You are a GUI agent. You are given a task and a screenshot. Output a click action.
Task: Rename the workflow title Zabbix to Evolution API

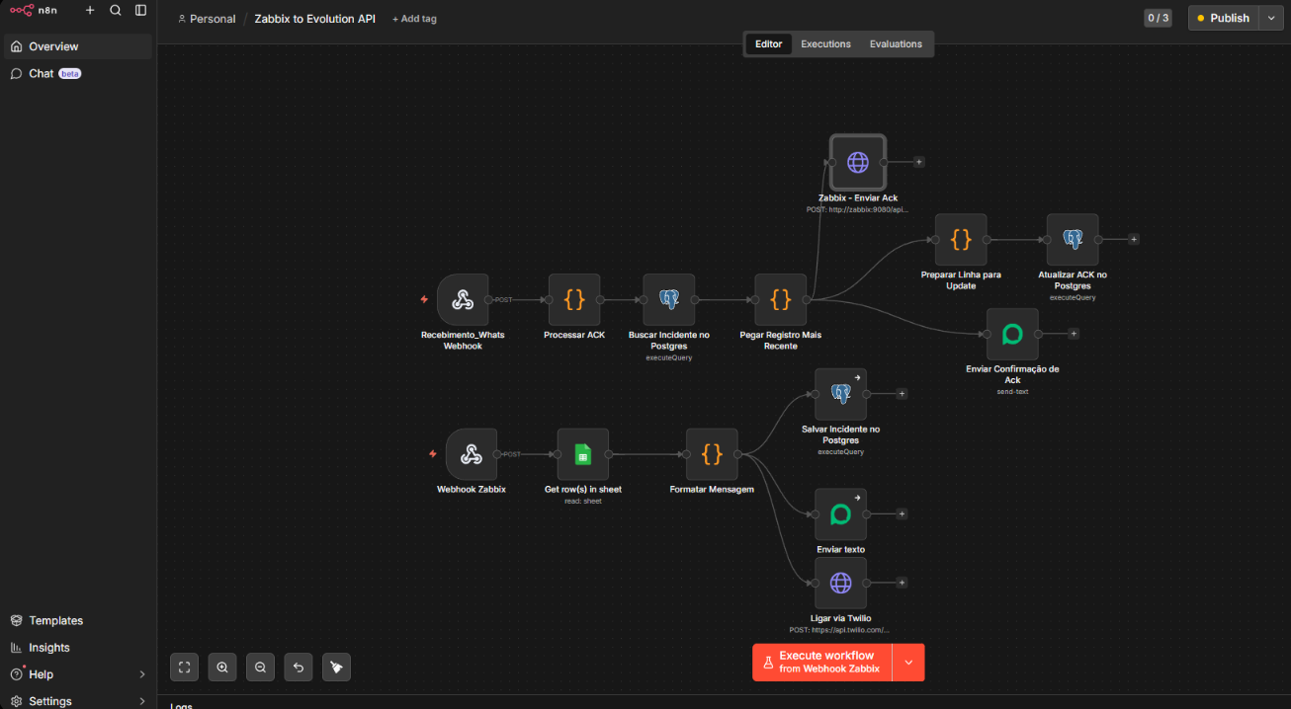tap(314, 19)
